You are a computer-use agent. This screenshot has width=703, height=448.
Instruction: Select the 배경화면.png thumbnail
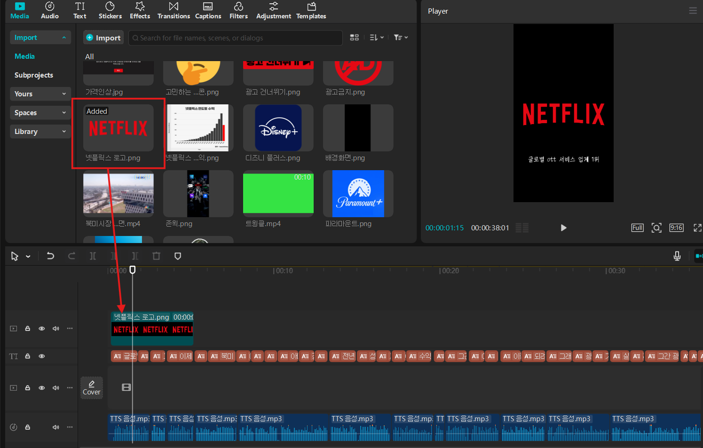(x=358, y=128)
